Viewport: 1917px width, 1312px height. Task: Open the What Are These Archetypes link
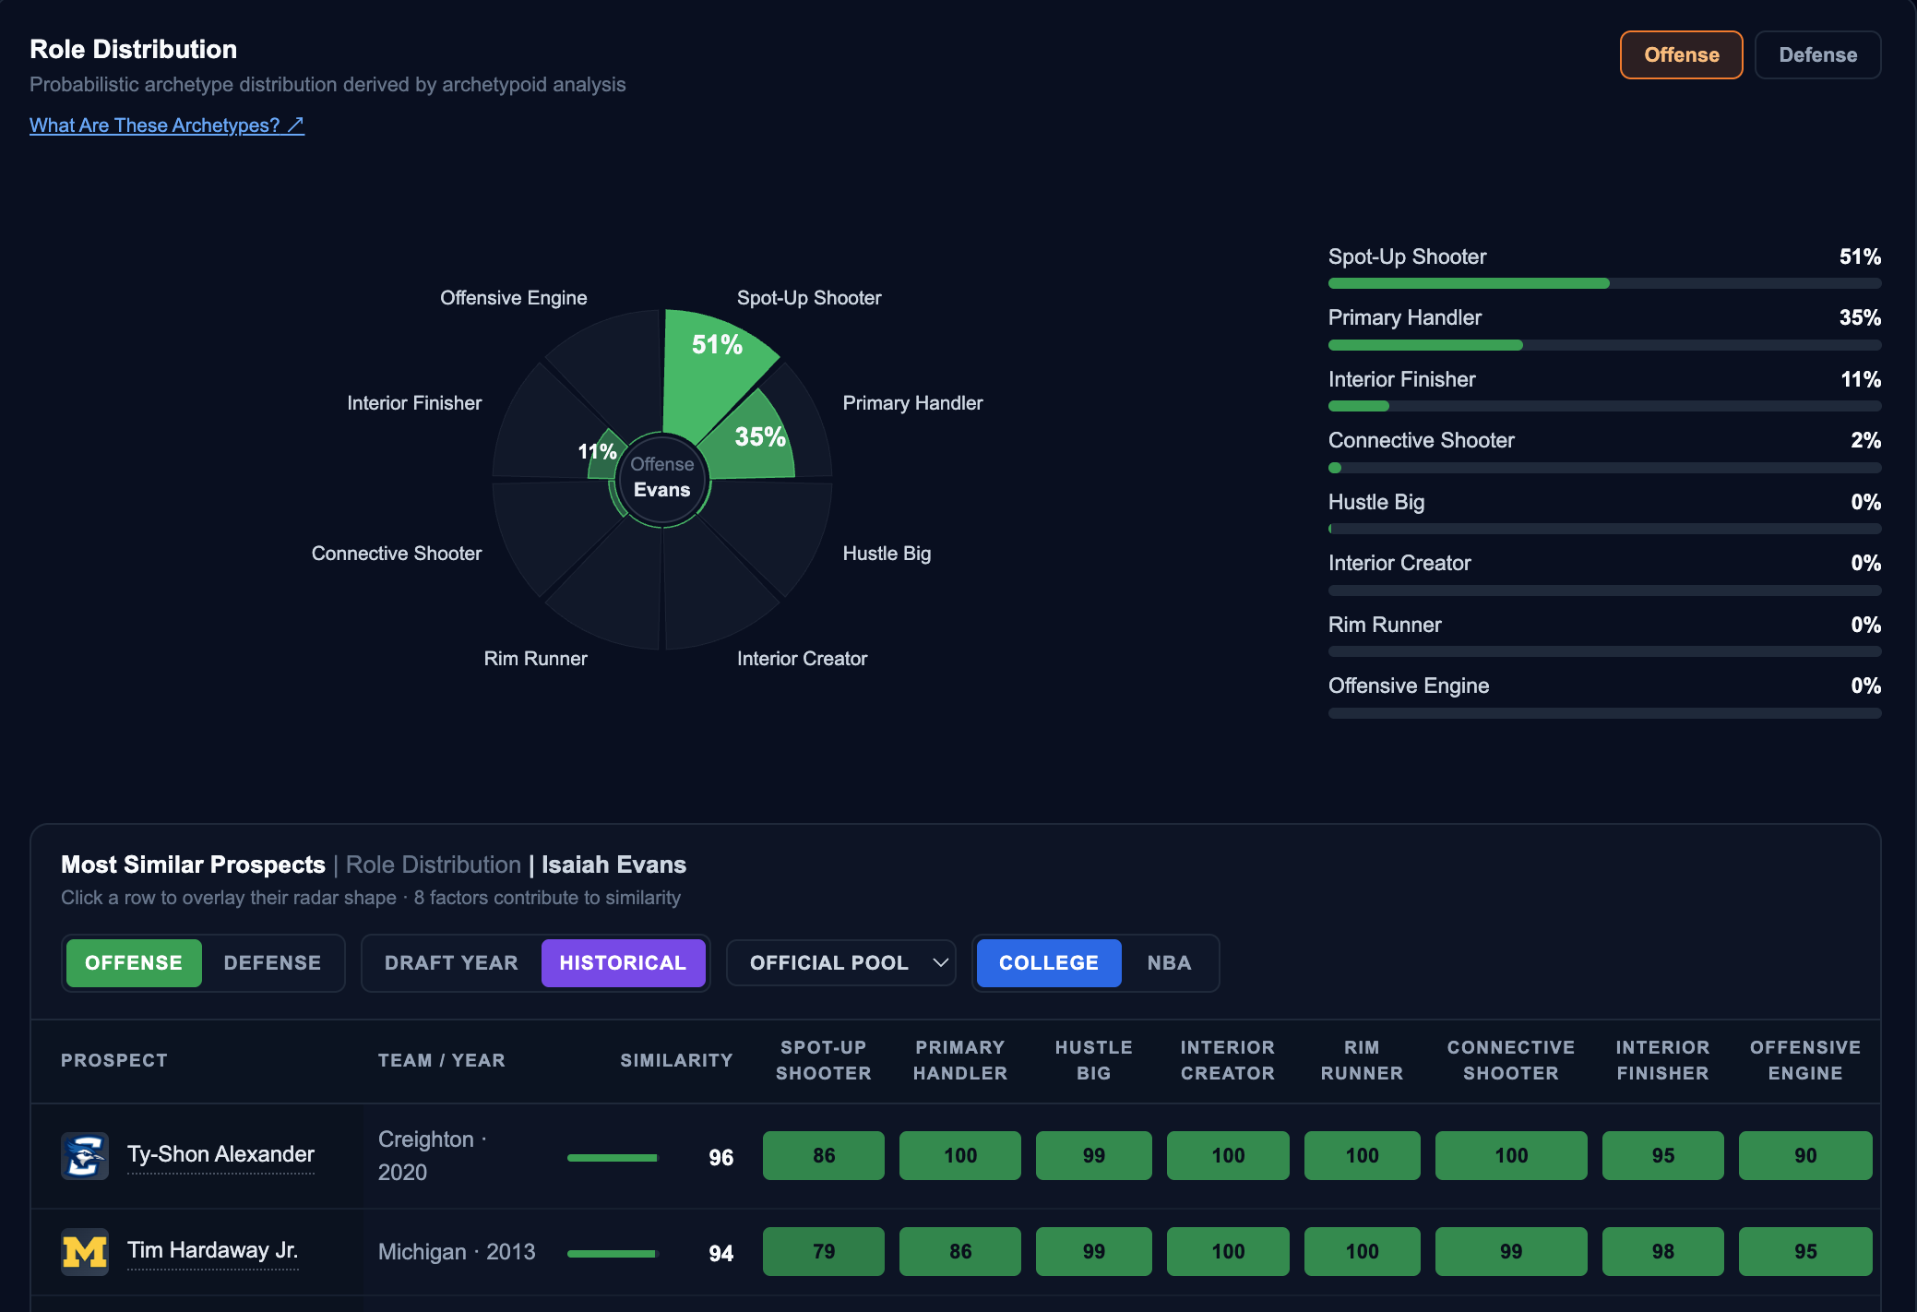coord(167,125)
